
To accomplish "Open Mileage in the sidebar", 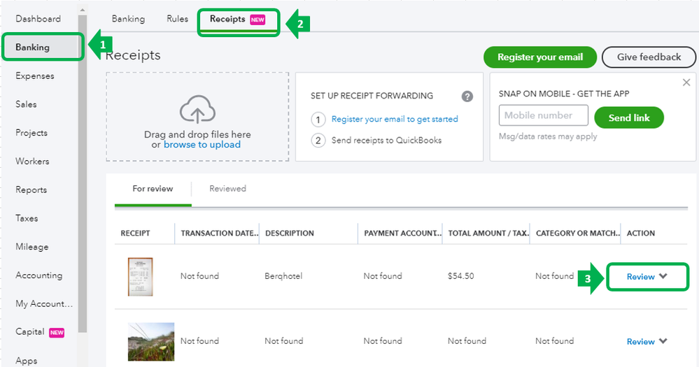I will pyautogui.click(x=32, y=247).
